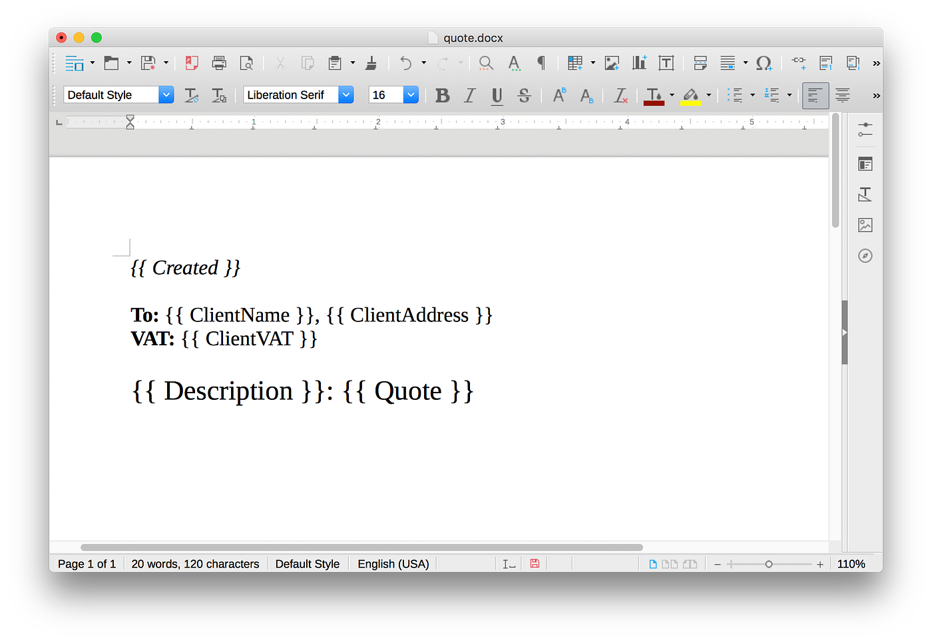Click the Open file folder icon
This screenshot has height=642, width=932.
coord(111,63)
